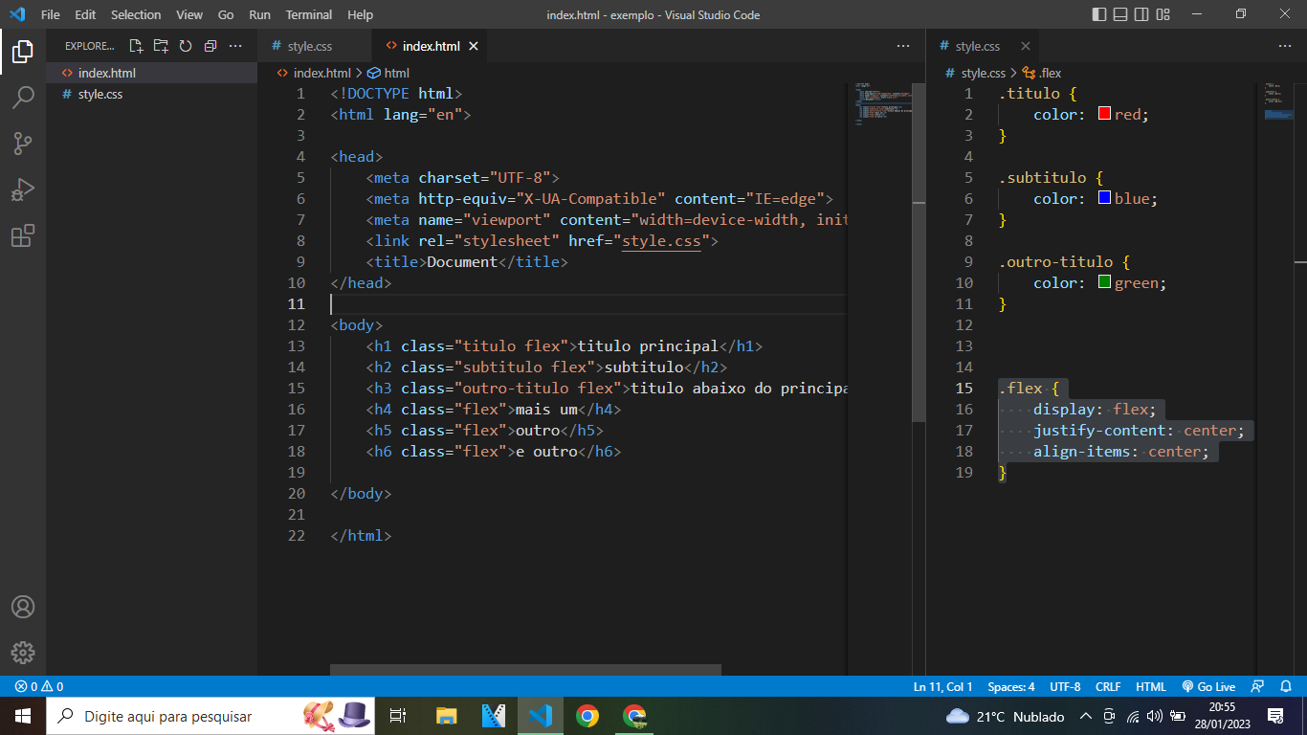Open the Windows Start menu
This screenshot has width=1307, height=735.
point(23,716)
